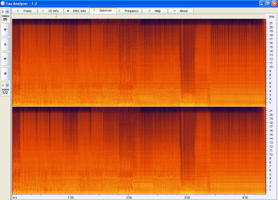This screenshot has width=278, height=200.
Task: Minimize the Tau Analyzer window
Action: click(262, 3)
